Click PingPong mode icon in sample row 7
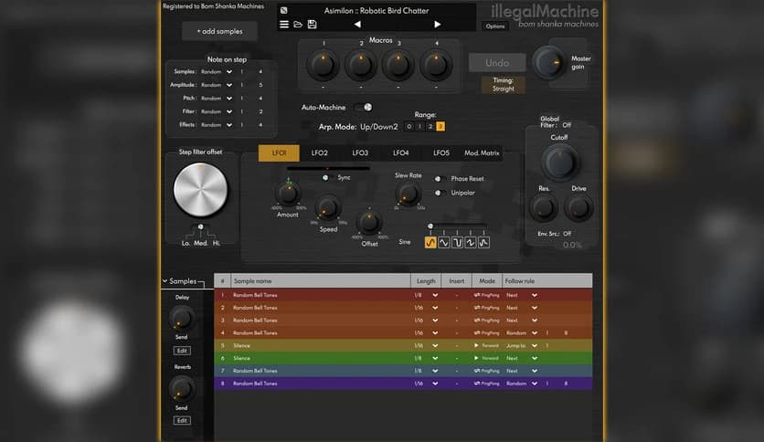Image resolution: width=764 pixels, height=442 pixels. coord(477,371)
